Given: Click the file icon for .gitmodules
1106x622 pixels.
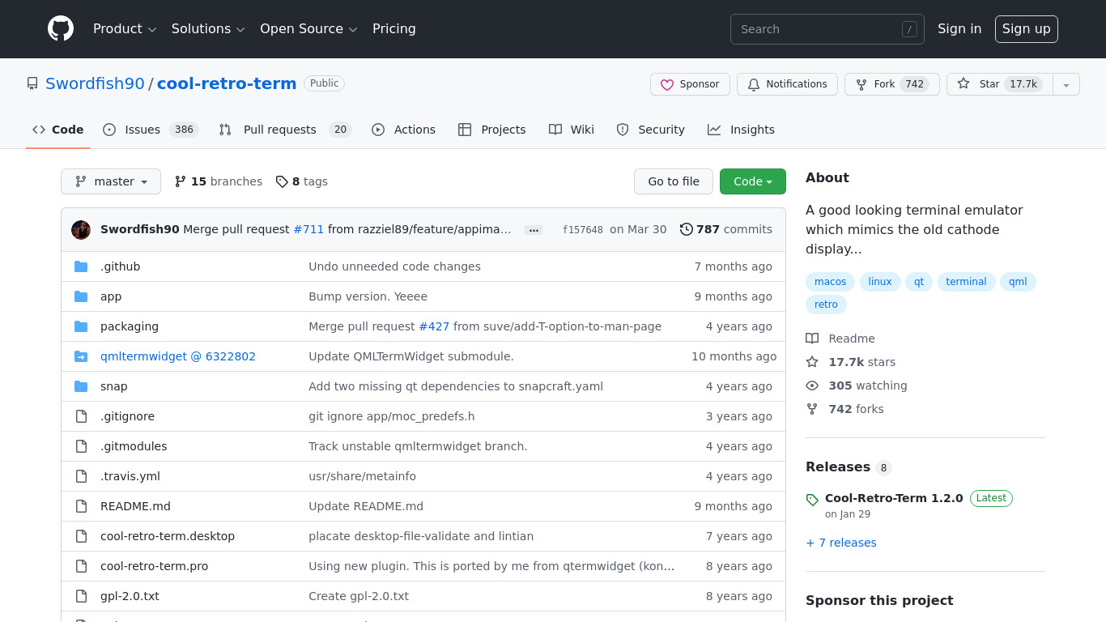Looking at the screenshot, I should [x=81, y=446].
